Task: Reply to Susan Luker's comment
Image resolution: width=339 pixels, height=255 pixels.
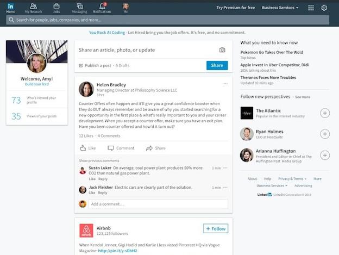Action: (x=103, y=179)
